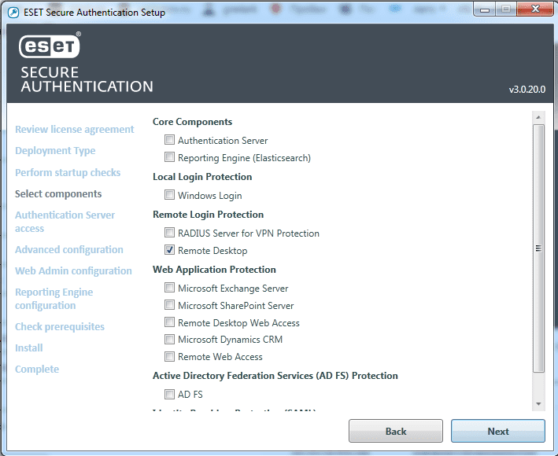Click the Local Login Protection heading
This screenshot has width=558, height=456.
202,177
